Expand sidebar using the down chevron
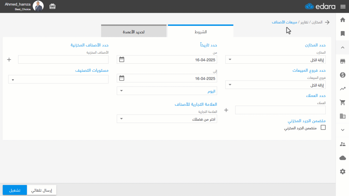The height and width of the screenshot is (196, 349). [343, 130]
